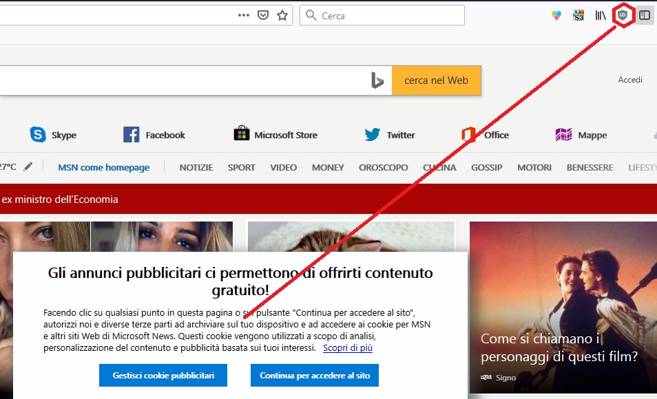657x399 pixels.
Task: Click 'Gestisci cookie pubblicitari' button
Action: [163, 375]
